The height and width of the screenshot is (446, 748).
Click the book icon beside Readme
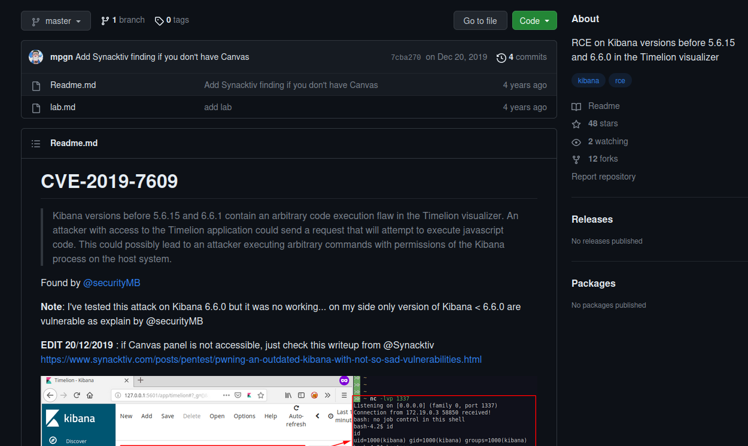click(x=576, y=107)
